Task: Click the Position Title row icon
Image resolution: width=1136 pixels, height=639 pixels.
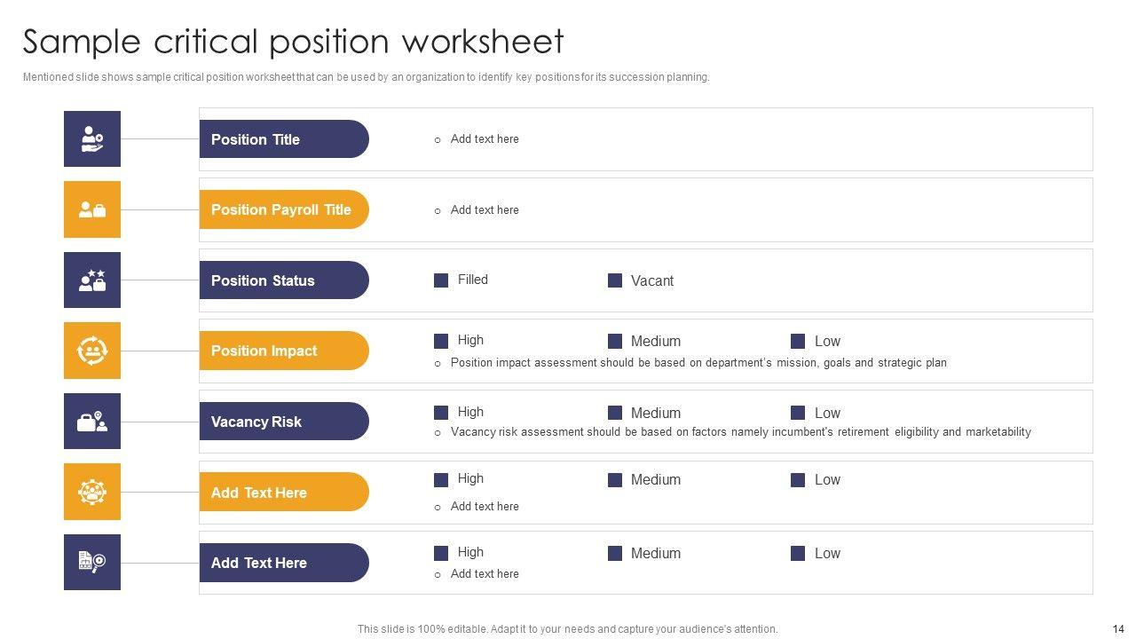Action: click(92, 138)
